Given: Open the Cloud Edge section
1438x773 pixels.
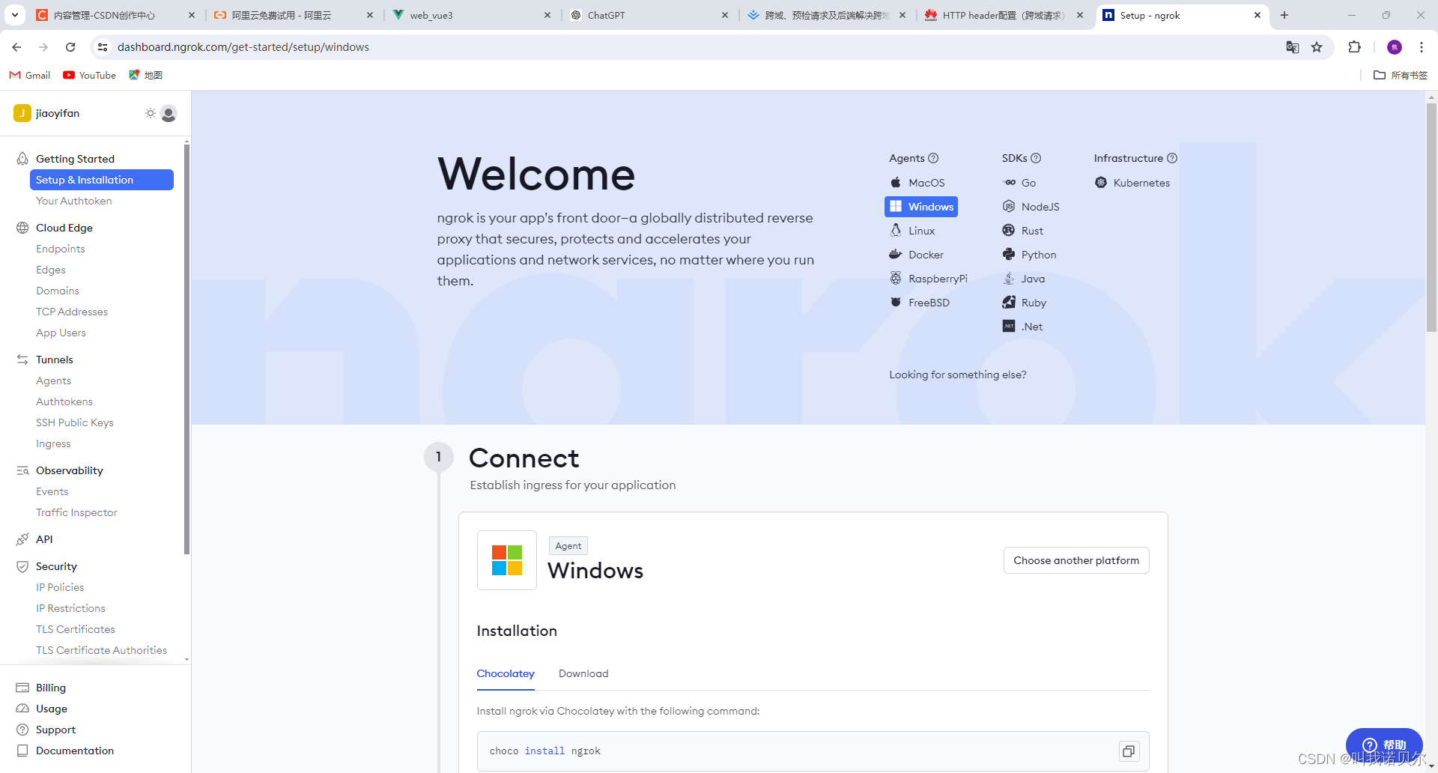Looking at the screenshot, I should [64, 228].
